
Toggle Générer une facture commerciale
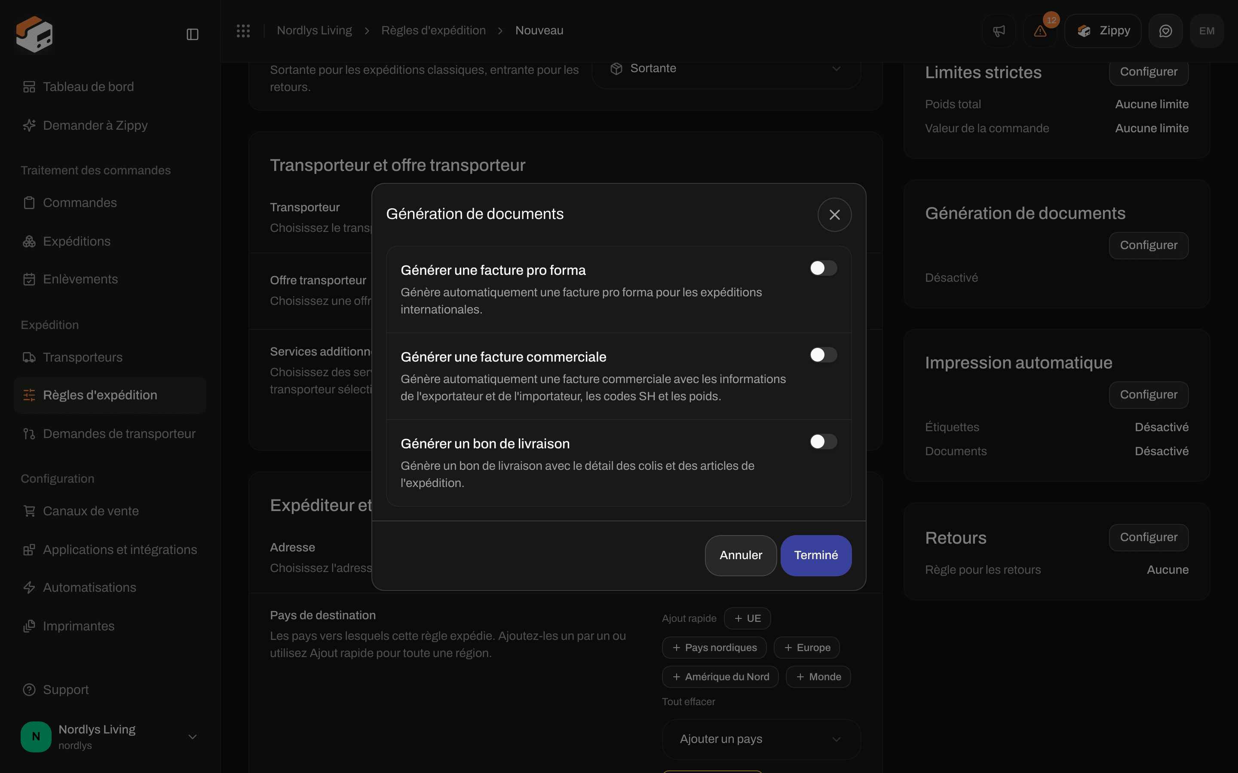pyautogui.click(x=823, y=355)
